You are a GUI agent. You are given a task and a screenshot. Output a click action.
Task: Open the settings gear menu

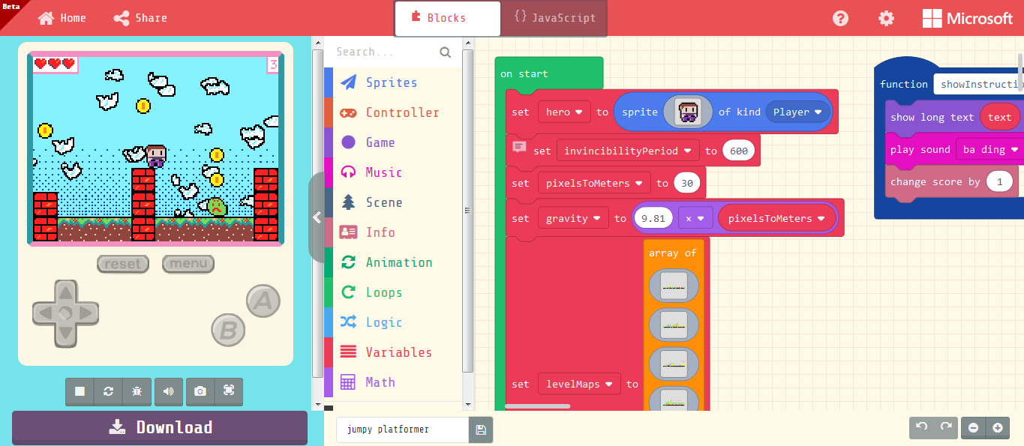point(886,18)
